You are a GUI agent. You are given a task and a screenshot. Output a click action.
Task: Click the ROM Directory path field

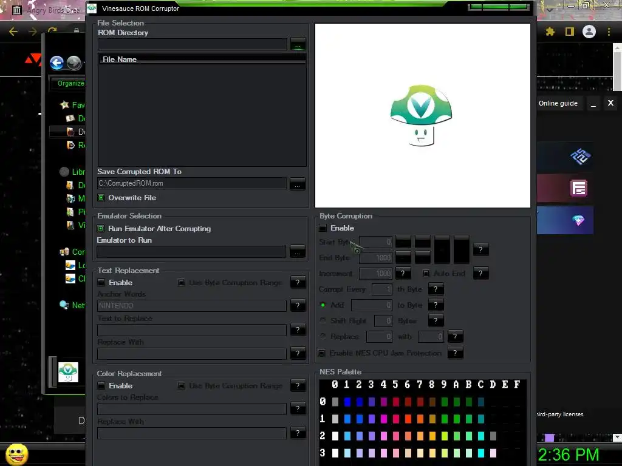pos(193,44)
